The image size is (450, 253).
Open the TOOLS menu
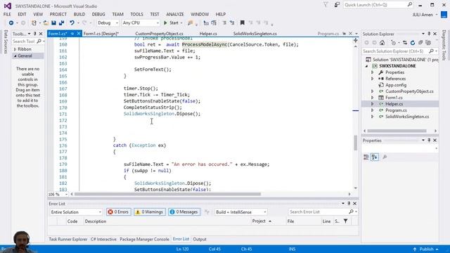[x=136, y=14]
